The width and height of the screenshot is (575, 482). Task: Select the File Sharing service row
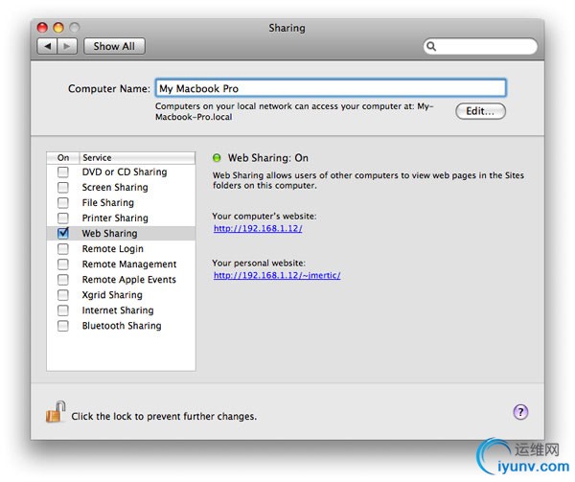pyautogui.click(x=121, y=202)
